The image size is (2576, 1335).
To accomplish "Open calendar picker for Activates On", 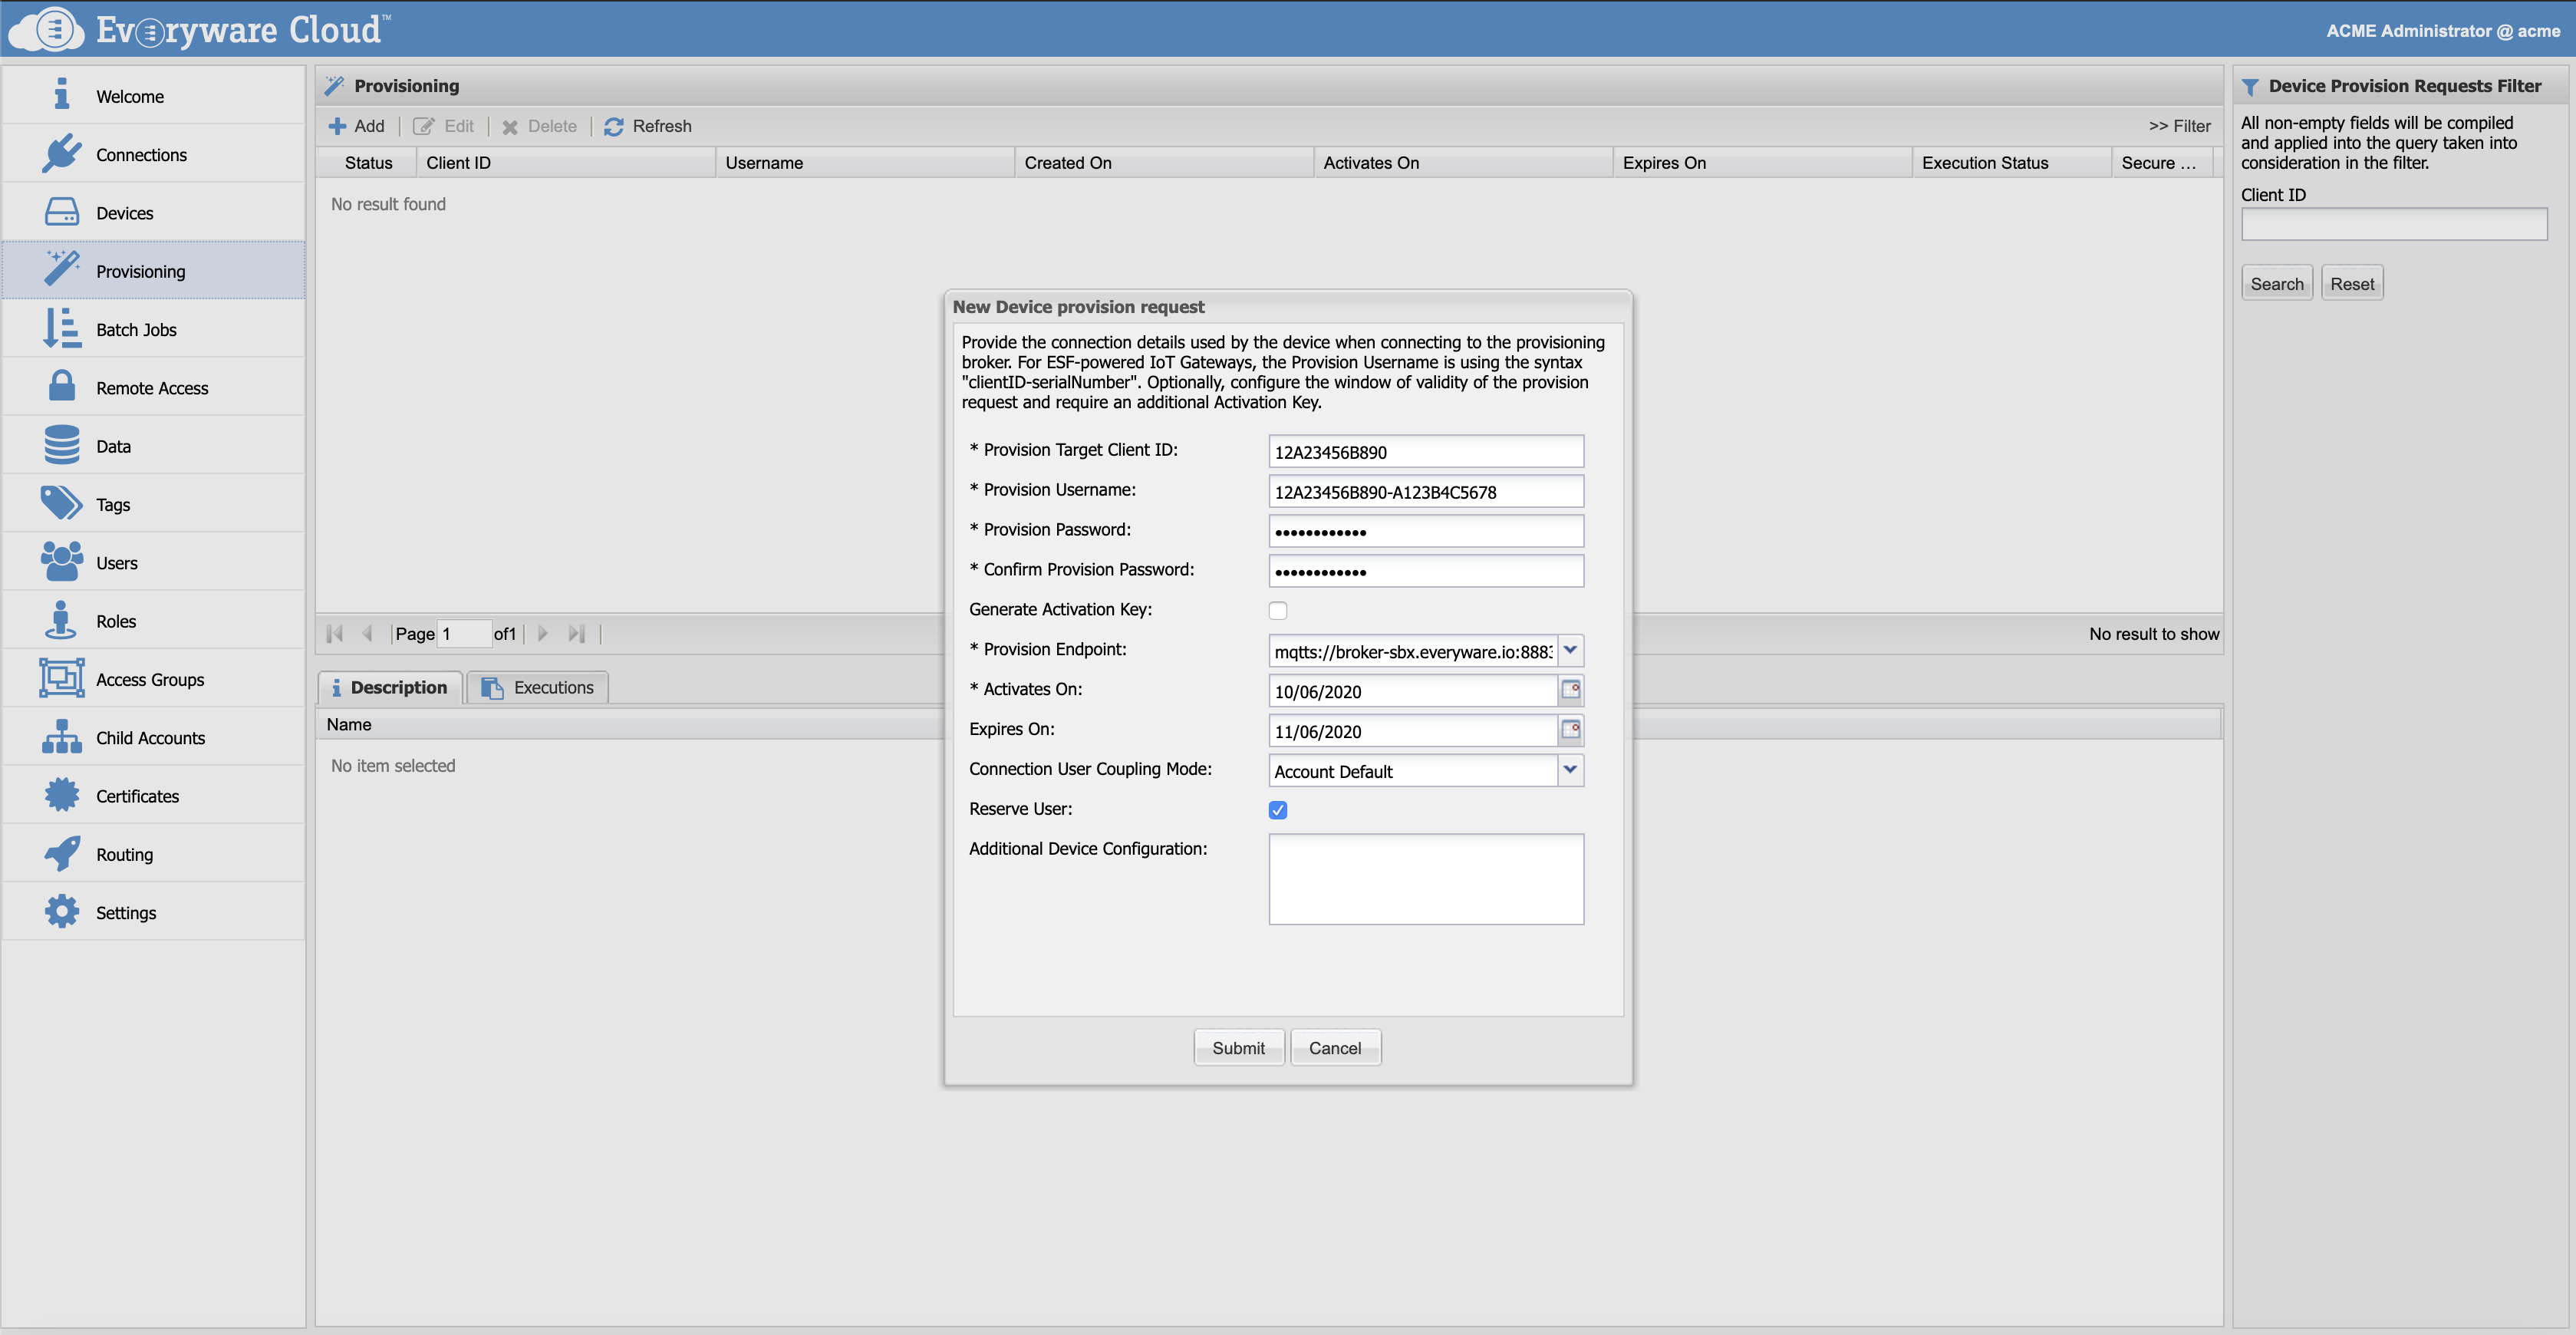I will (x=1570, y=690).
